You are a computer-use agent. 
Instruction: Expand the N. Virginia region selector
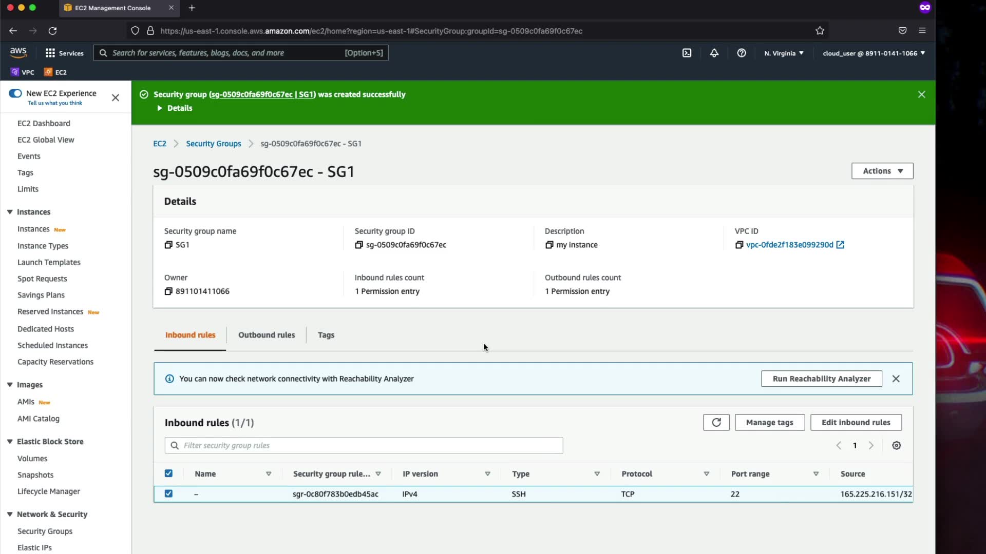784,53
